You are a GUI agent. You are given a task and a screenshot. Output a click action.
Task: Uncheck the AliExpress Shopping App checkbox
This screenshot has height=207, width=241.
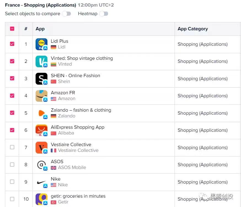[12, 130]
